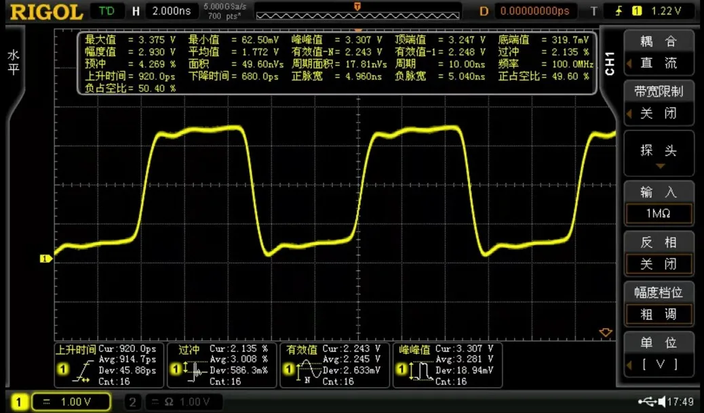Click the 负脉宽 = 5.040ns measurement
This screenshot has height=413, width=704.
click(x=440, y=77)
